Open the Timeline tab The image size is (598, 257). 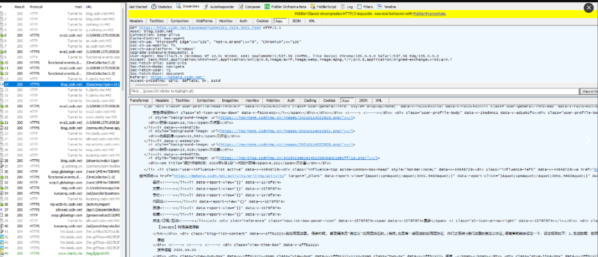pos(387,7)
